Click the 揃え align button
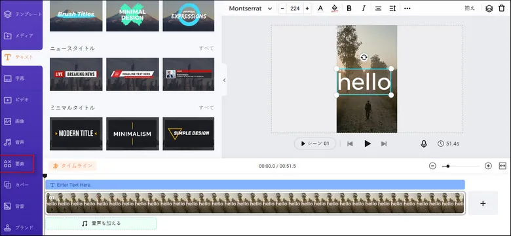The height and width of the screenshot is (236, 511). coord(470,9)
